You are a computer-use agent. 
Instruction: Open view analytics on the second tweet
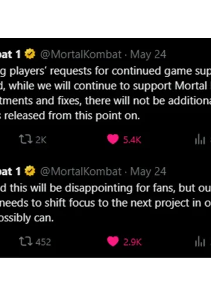point(200,242)
